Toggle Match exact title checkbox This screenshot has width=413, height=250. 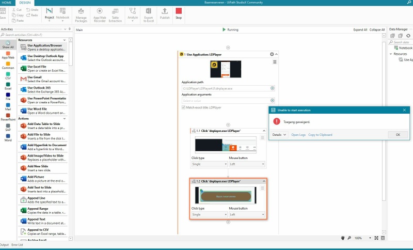(x=183, y=107)
